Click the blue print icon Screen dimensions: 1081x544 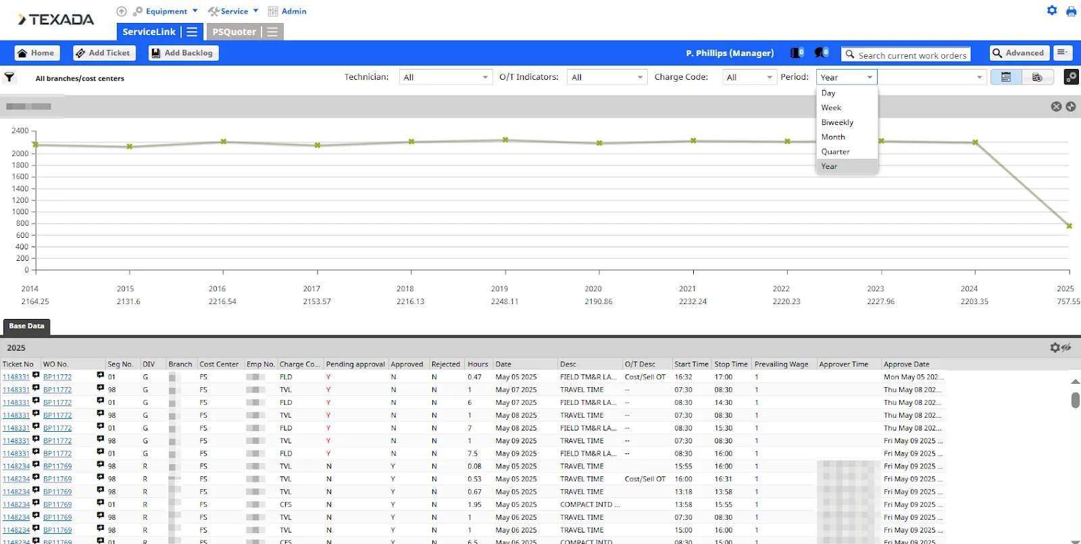pos(1071,11)
